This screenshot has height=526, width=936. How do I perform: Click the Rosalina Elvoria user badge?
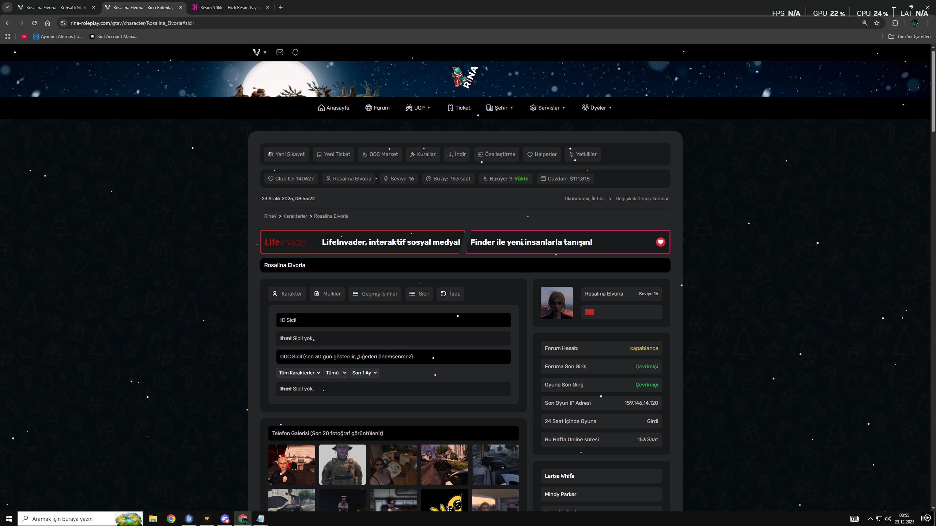tap(348, 179)
